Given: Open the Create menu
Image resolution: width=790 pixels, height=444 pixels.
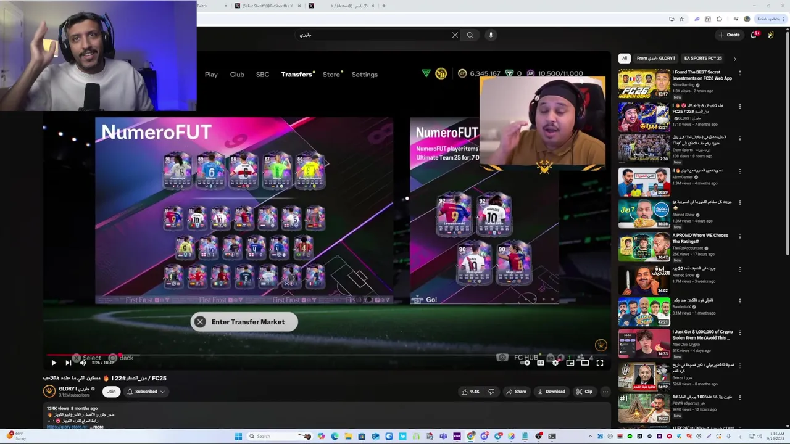Looking at the screenshot, I should 730,35.
